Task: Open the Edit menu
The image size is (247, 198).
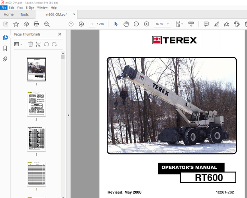Action: coord(11,8)
